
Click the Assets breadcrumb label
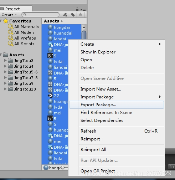[51, 21]
